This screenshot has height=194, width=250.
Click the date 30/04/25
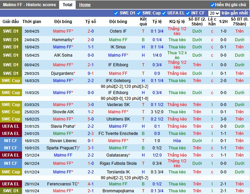click(x=32, y=31)
